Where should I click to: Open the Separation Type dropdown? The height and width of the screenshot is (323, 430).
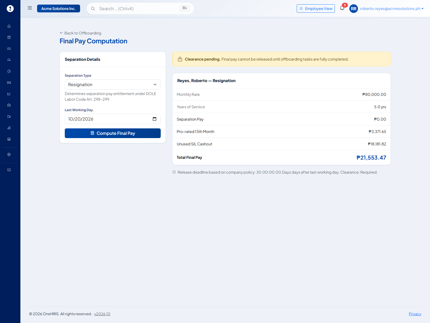tap(113, 85)
